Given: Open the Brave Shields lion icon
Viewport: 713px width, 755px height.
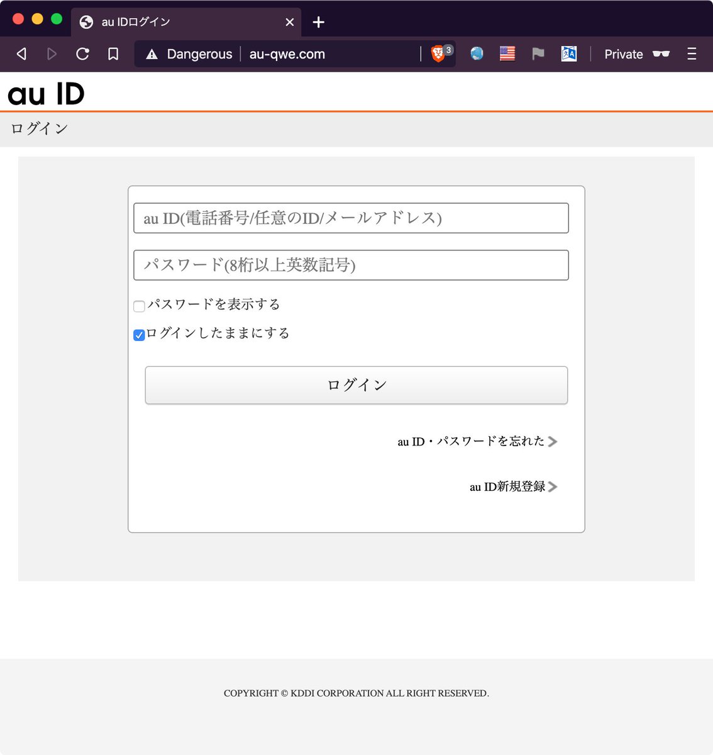Looking at the screenshot, I should pyautogui.click(x=438, y=54).
